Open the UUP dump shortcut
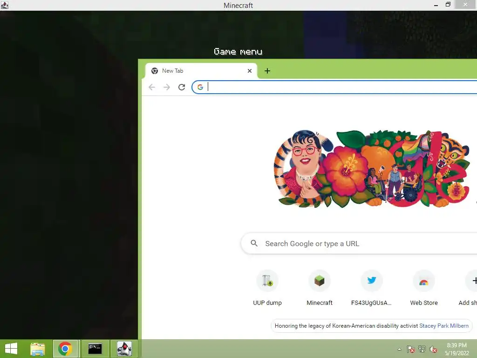The width and height of the screenshot is (477, 358). [267, 288]
